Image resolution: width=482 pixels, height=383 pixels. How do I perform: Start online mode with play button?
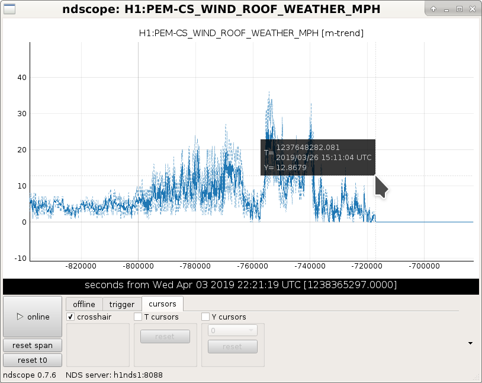33,317
